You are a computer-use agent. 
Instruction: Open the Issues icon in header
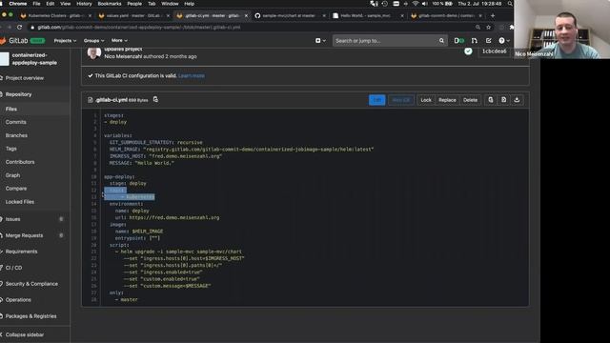pyautogui.click(x=459, y=40)
